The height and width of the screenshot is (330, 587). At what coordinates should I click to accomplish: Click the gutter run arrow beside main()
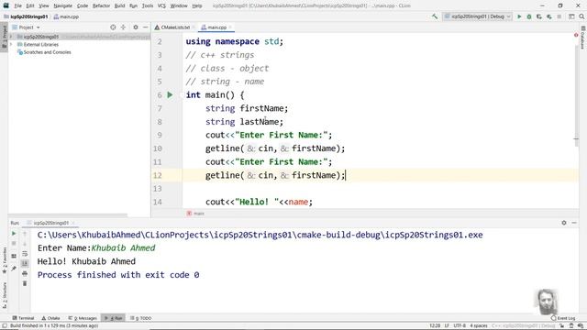click(170, 95)
